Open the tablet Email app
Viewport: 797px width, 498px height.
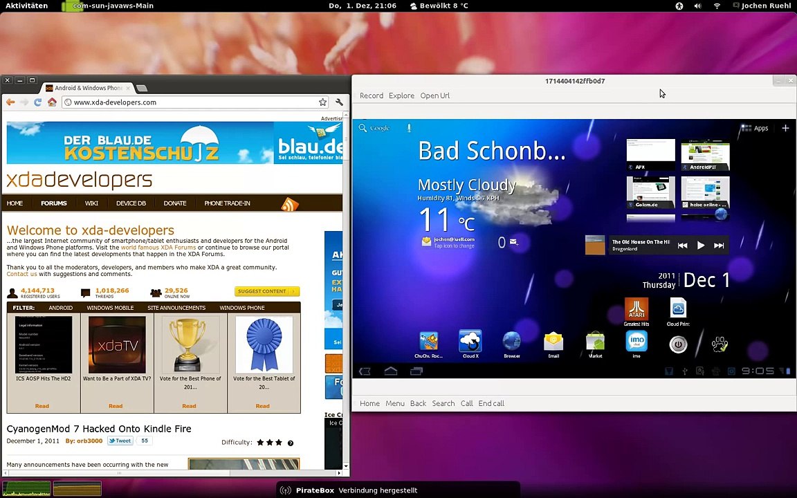[x=553, y=344]
